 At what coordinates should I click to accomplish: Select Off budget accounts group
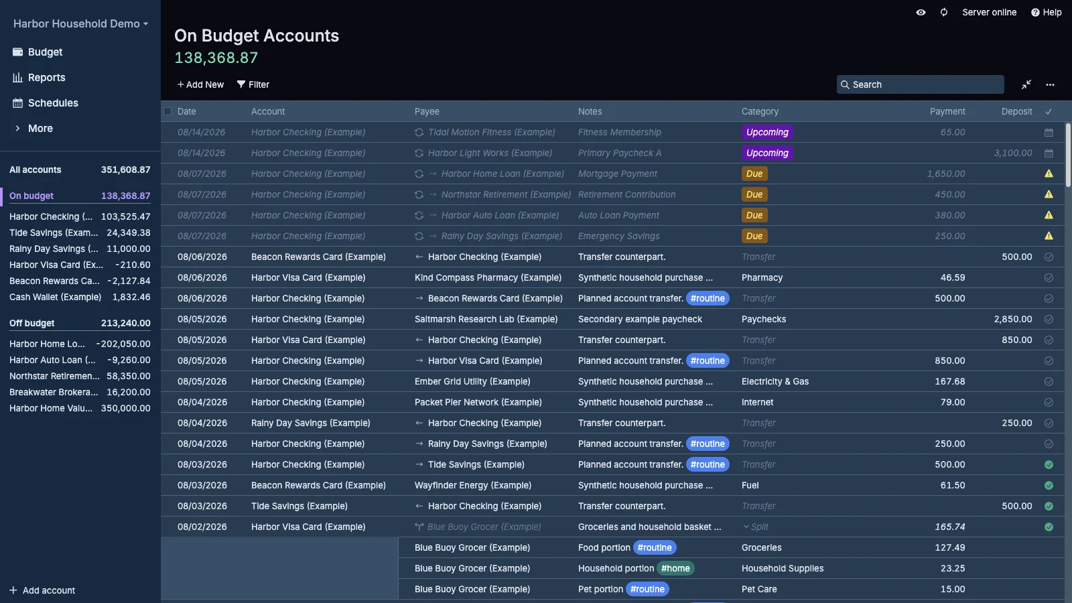80,323
